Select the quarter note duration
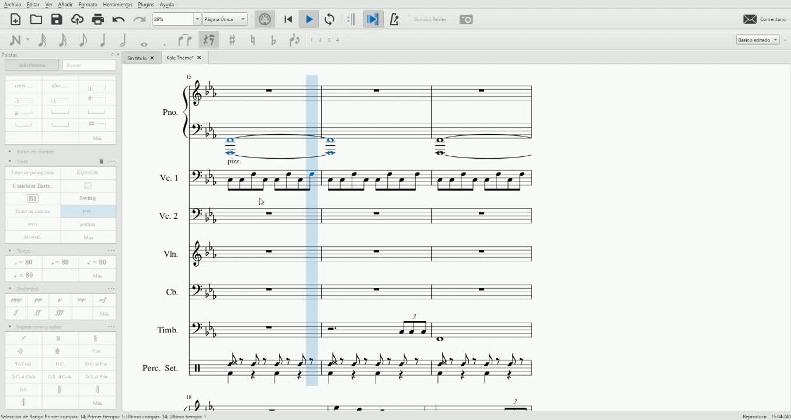 pyautogui.click(x=103, y=40)
